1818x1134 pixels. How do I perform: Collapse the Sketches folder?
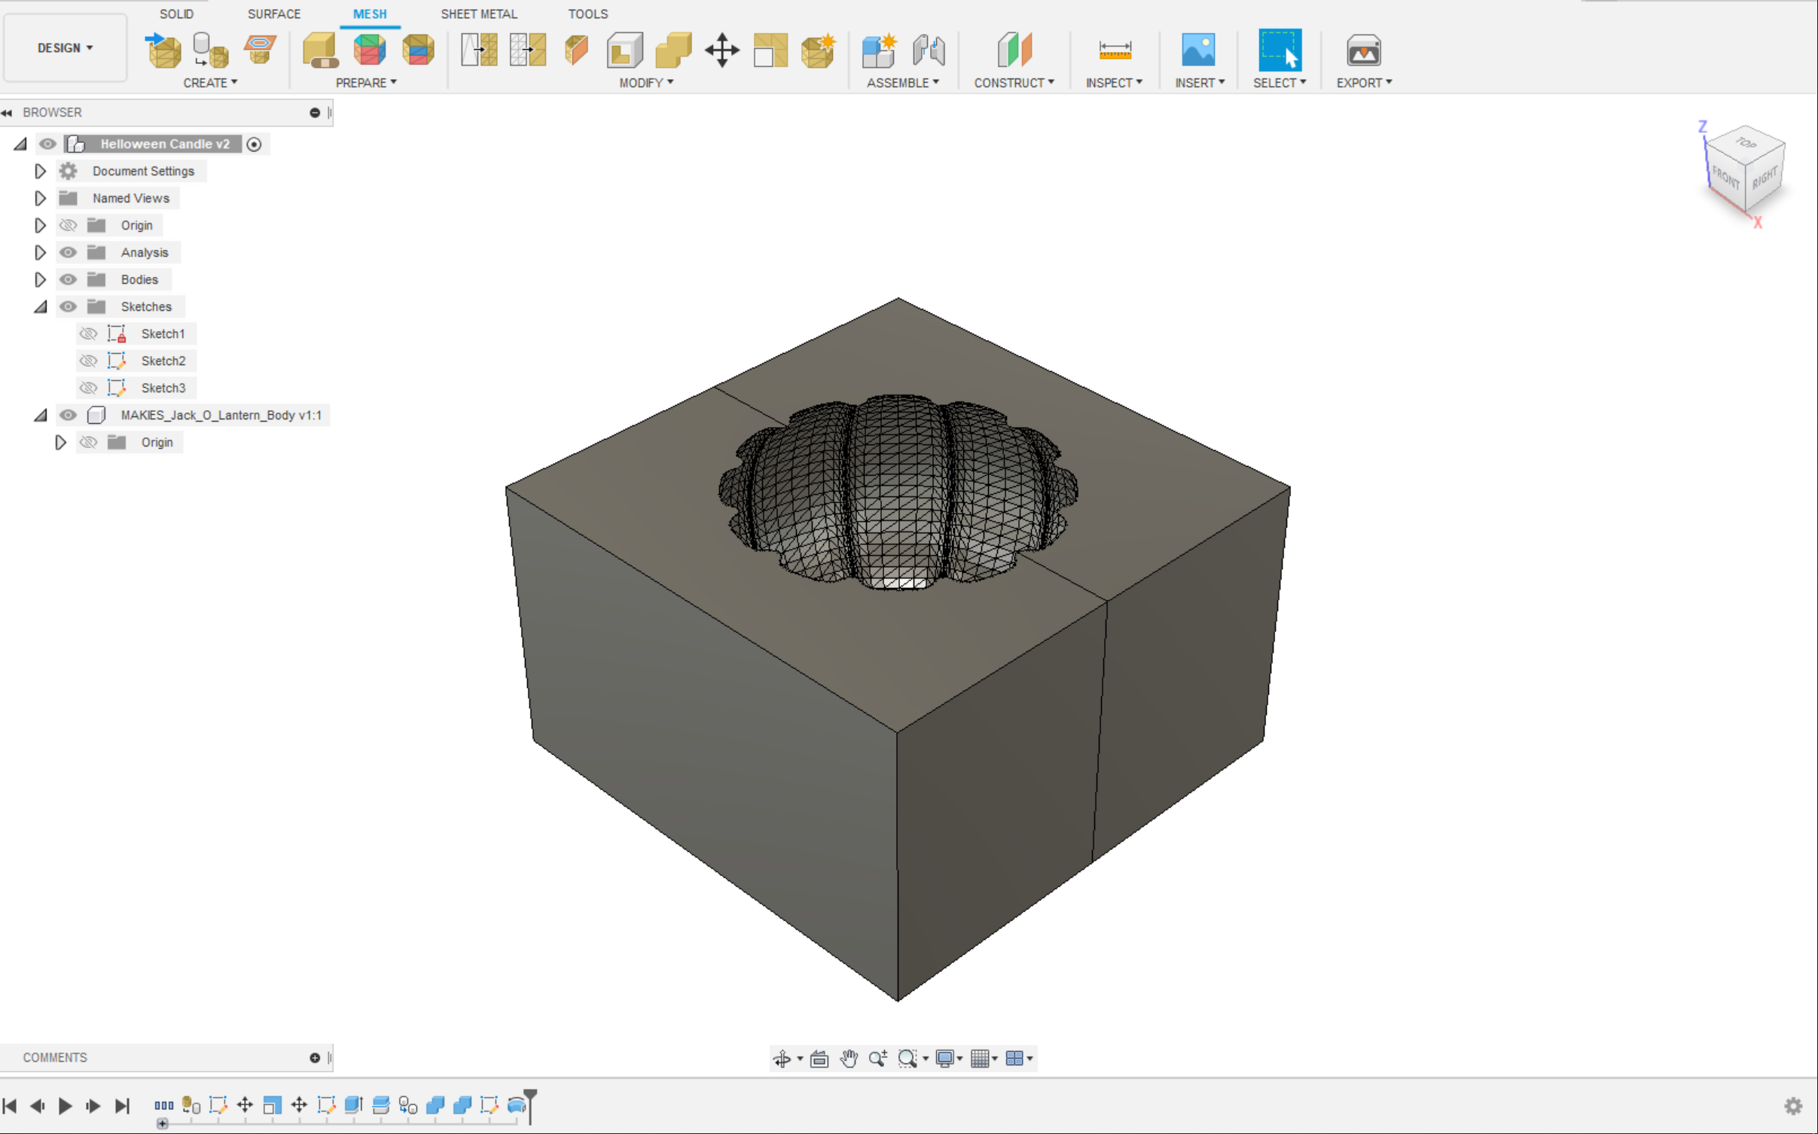click(x=40, y=306)
